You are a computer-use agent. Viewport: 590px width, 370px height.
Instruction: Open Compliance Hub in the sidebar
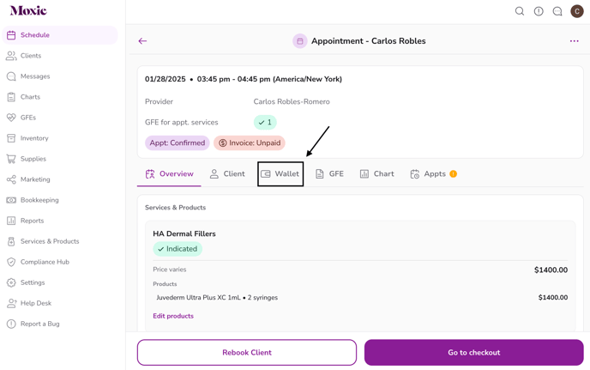pyautogui.click(x=45, y=262)
